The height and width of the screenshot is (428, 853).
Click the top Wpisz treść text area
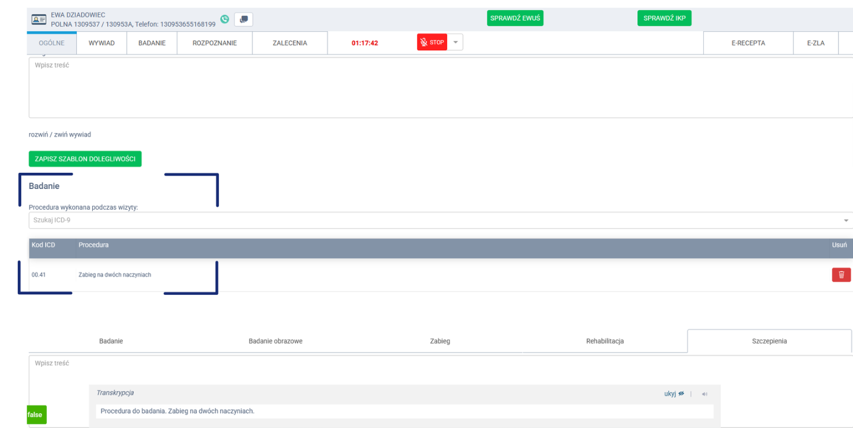[x=438, y=86]
